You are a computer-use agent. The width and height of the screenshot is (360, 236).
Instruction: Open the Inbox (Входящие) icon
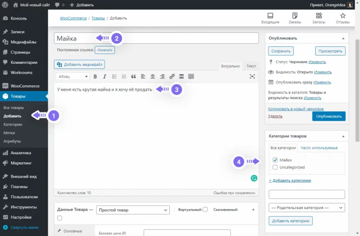(270, 18)
